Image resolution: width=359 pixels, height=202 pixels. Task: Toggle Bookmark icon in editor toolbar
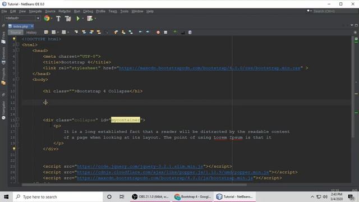tap(131, 33)
